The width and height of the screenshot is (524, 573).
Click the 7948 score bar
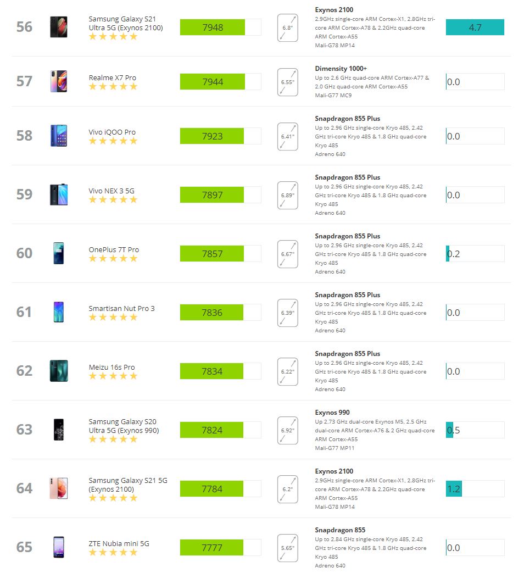point(220,27)
